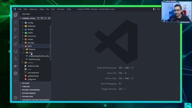Open Explorer Views and More Actions menu
Screen dimensions: 192x108
pos(48,14)
